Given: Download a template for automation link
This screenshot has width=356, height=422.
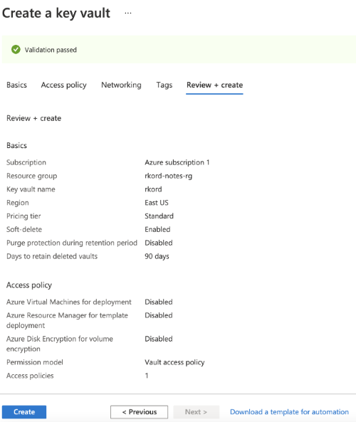Looking at the screenshot, I should [289, 412].
